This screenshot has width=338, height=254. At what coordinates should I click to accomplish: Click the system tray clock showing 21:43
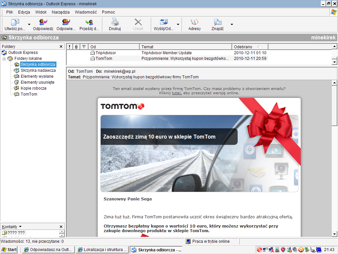329,250
